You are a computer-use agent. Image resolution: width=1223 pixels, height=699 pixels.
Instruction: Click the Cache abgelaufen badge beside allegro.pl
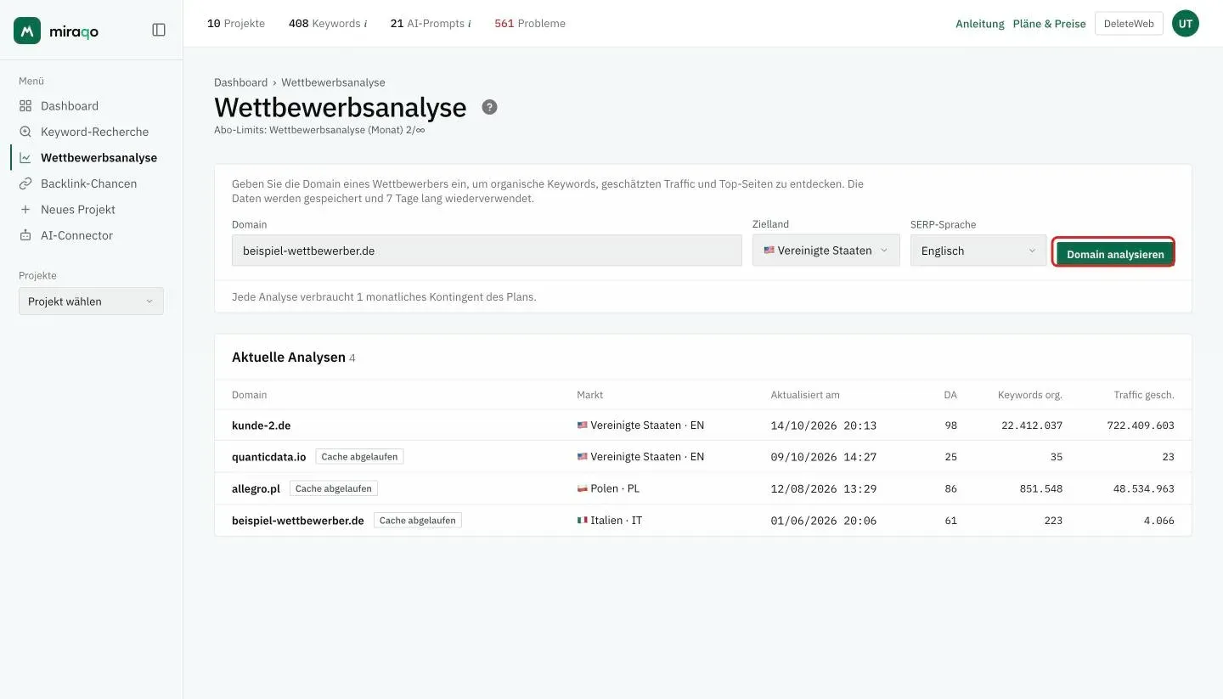[334, 488]
